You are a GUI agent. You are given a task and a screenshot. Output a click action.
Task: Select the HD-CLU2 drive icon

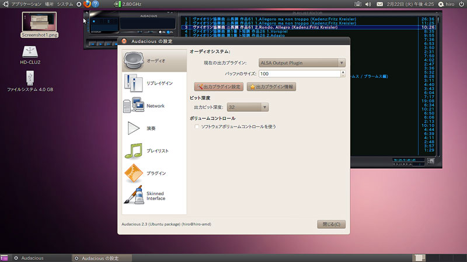coord(30,55)
